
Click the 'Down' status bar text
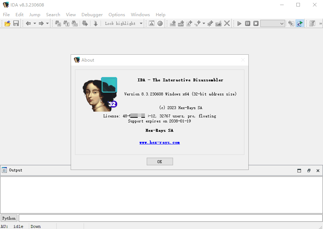[36, 226]
